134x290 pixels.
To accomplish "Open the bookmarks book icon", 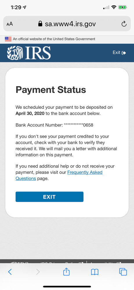I will (95, 272).
